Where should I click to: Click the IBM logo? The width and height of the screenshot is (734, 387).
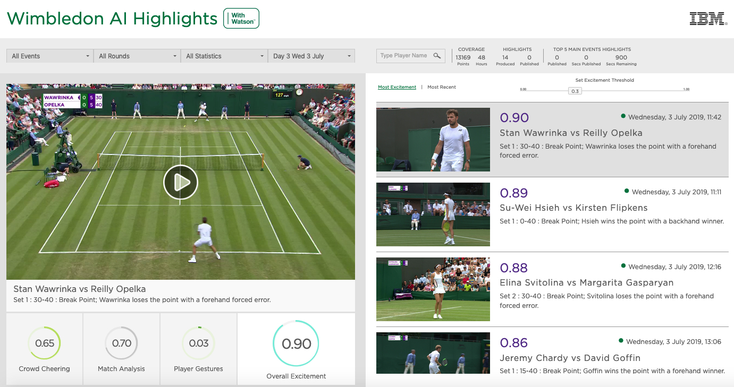(x=708, y=19)
